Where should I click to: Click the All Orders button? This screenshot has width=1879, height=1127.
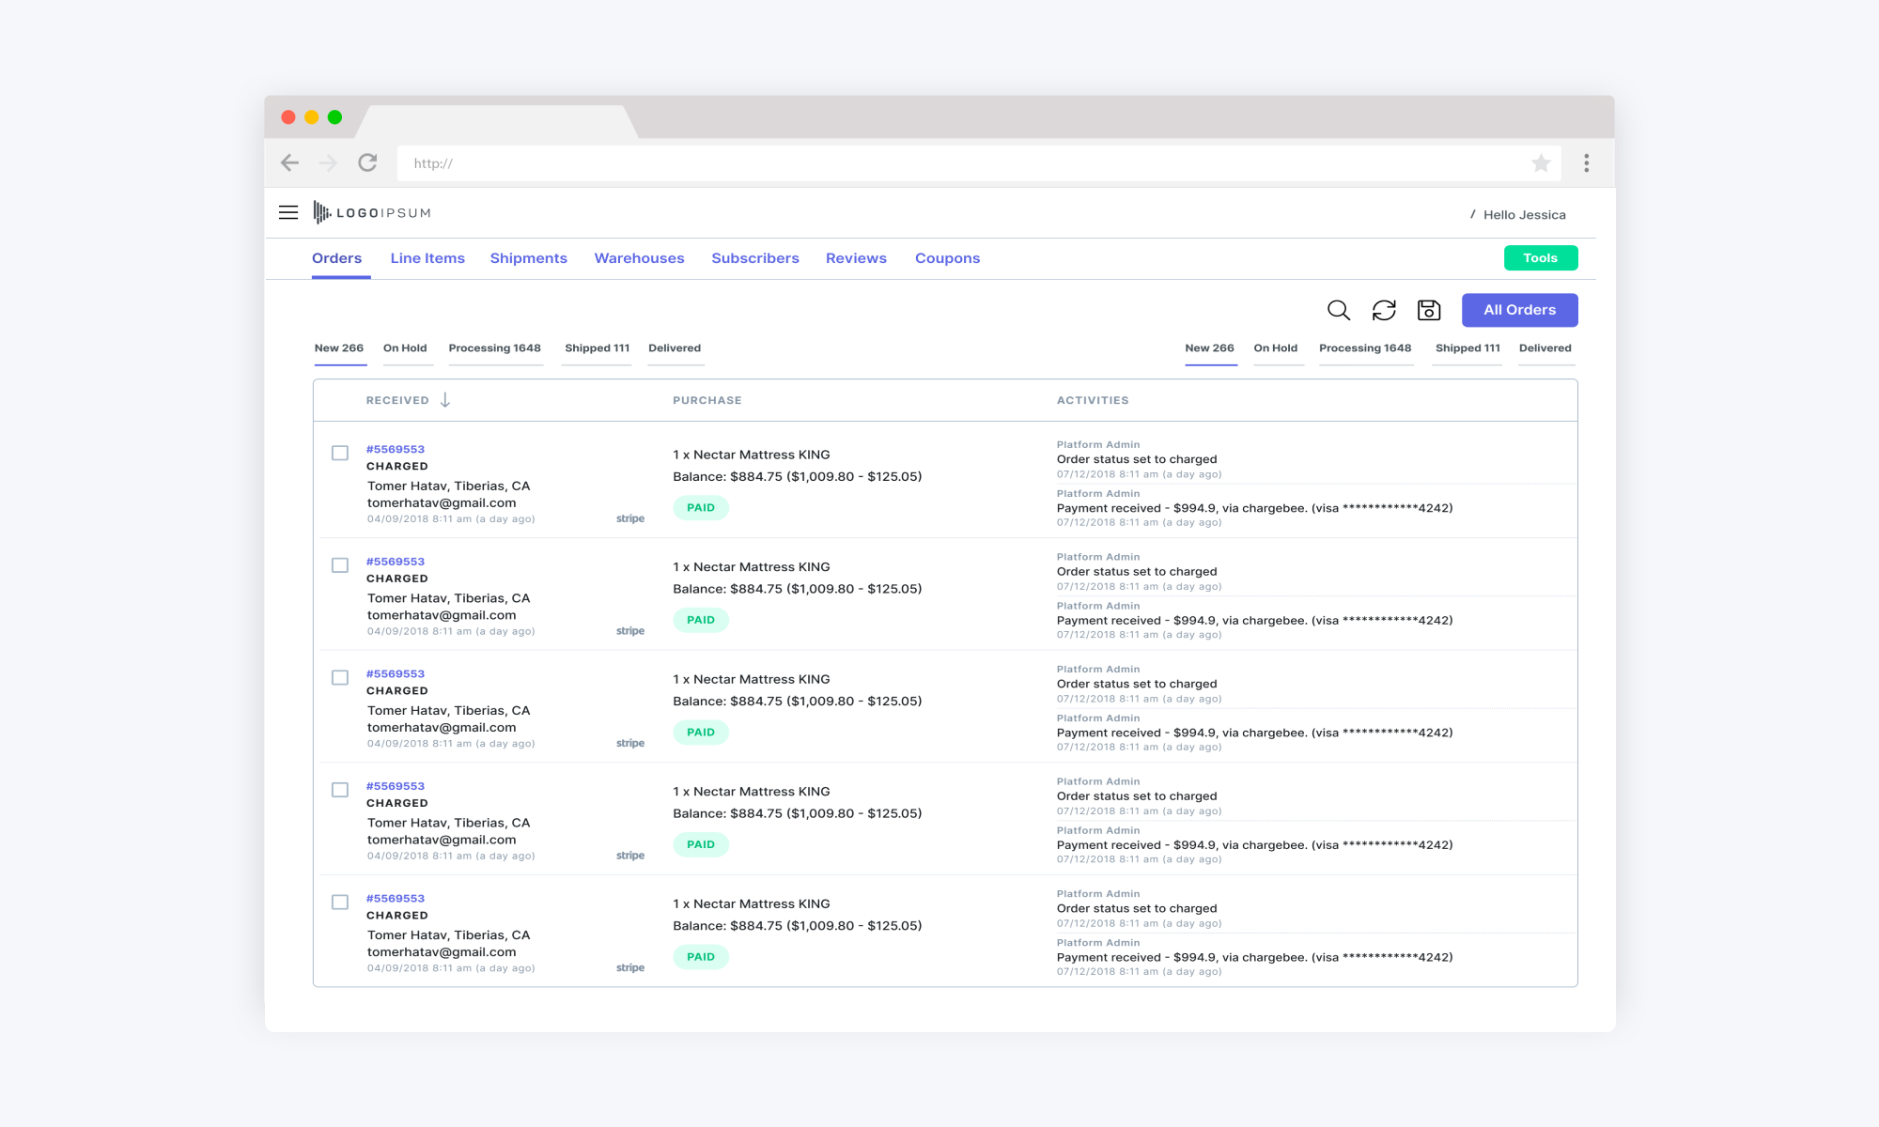1519,310
